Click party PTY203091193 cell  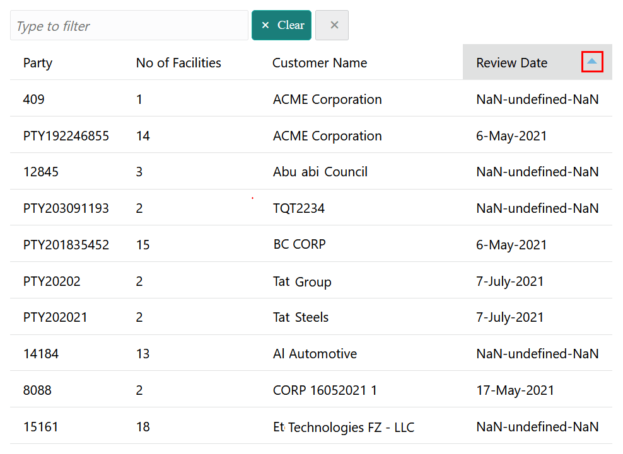[x=66, y=208]
